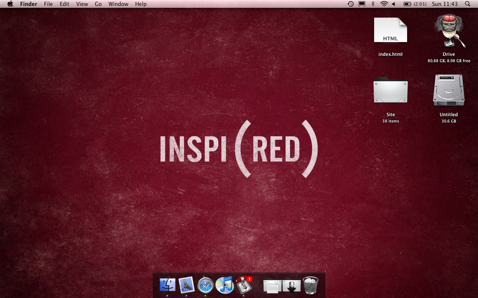Open the volume control in menu bar

pos(394,4)
